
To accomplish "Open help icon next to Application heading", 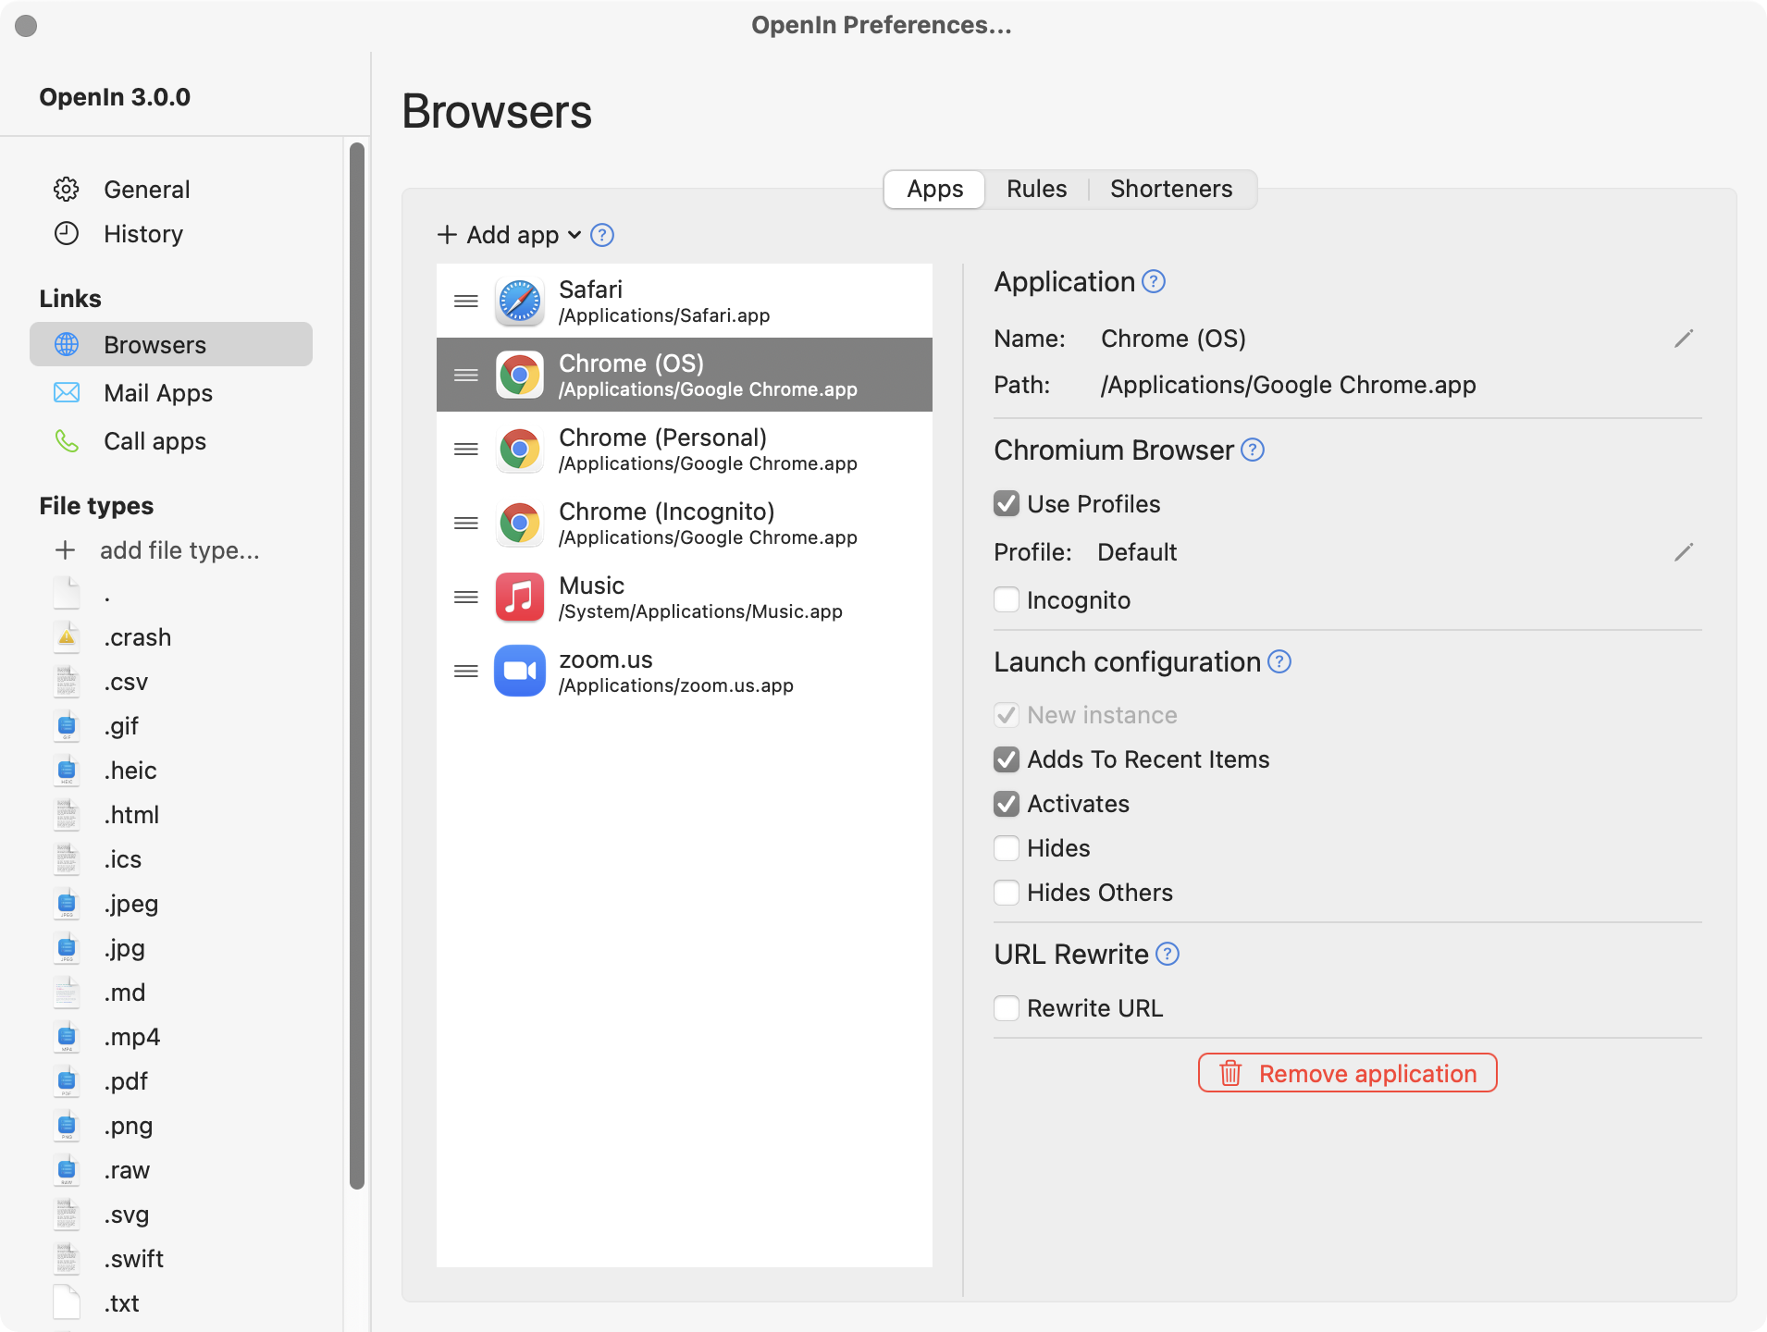I will tap(1154, 281).
